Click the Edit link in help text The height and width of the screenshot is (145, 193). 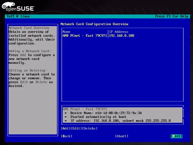coord(24,82)
